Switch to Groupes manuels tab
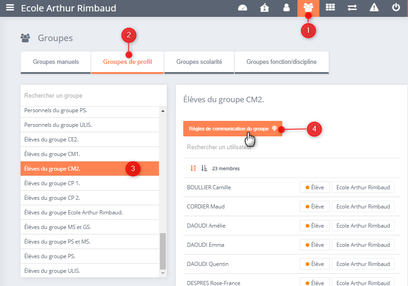Viewport: 408px width, 286px height. [x=56, y=62]
